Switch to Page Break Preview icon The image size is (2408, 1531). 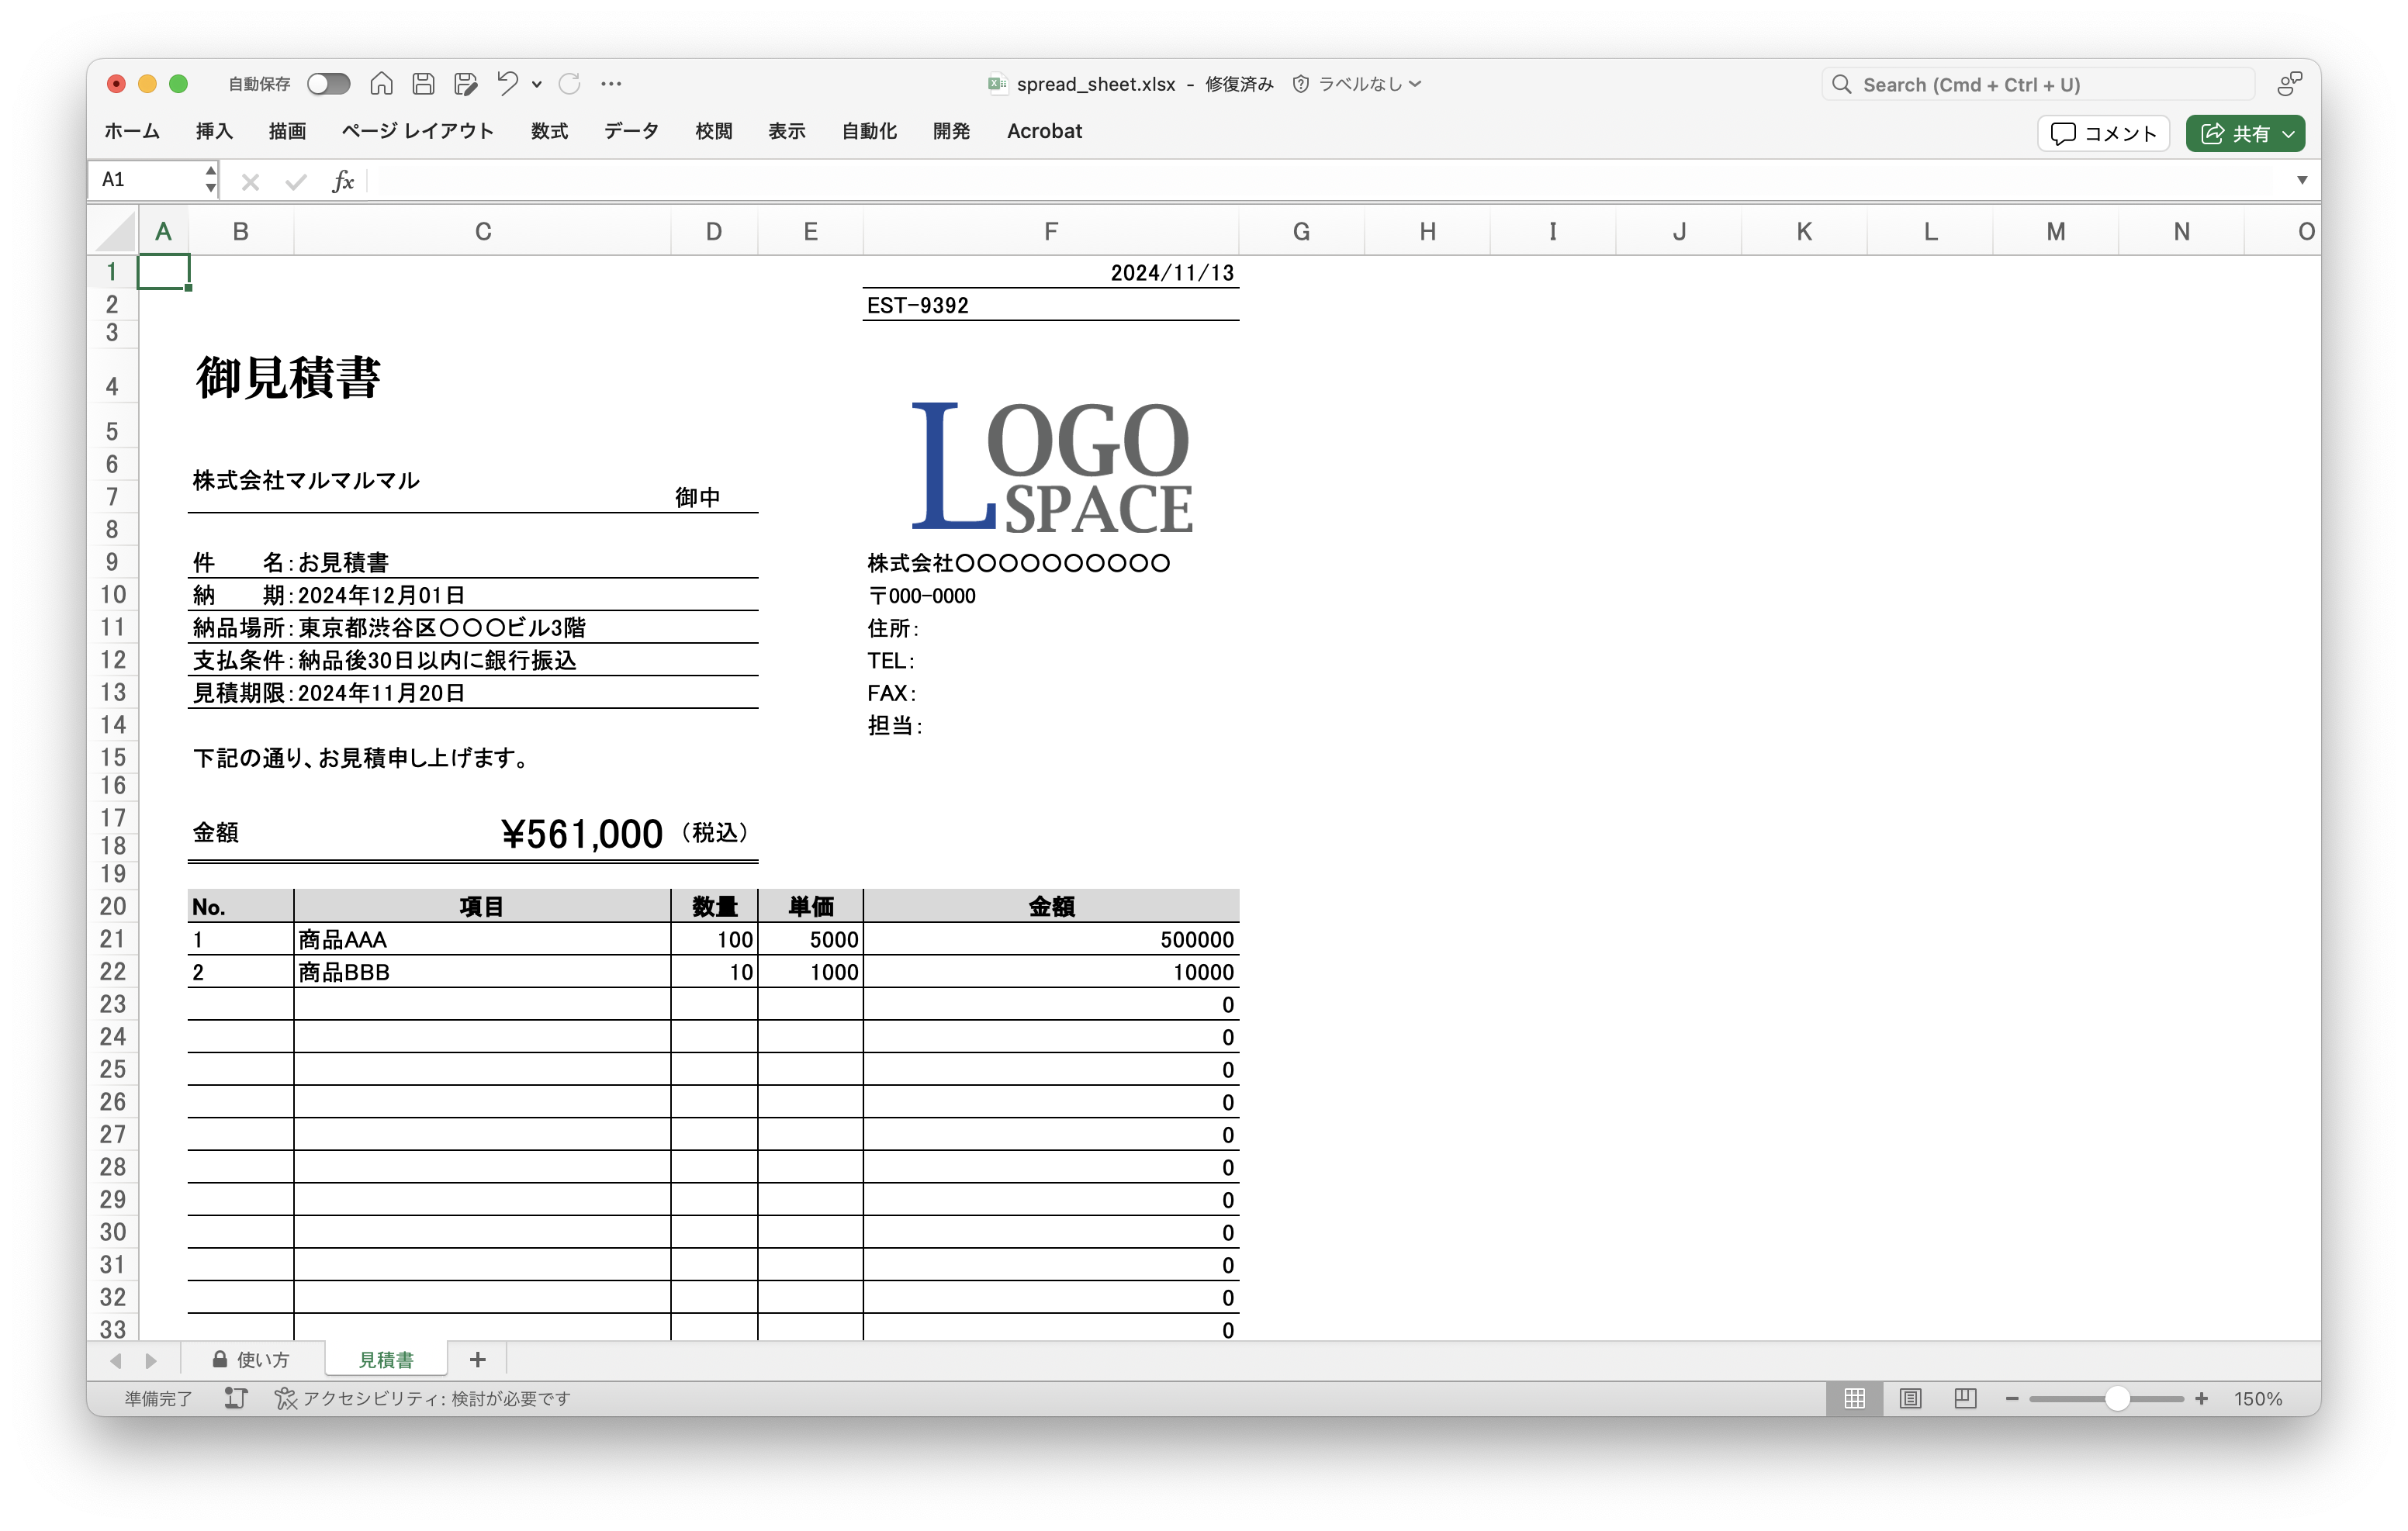pyautogui.click(x=1964, y=1398)
